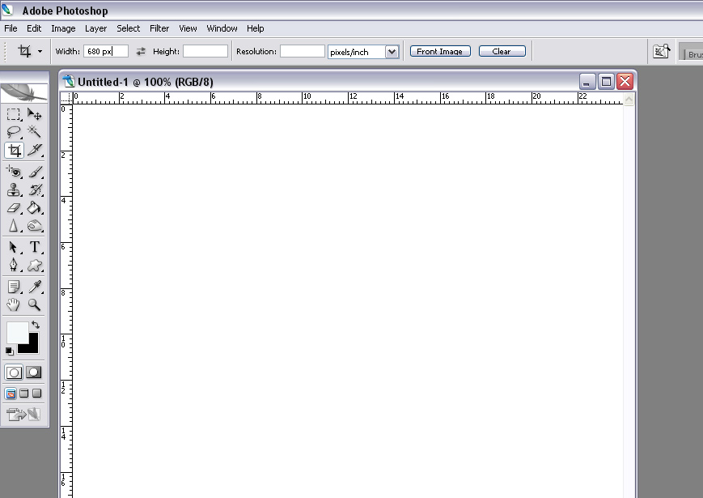Open the Help menu
This screenshot has width=703, height=498.
tap(255, 28)
